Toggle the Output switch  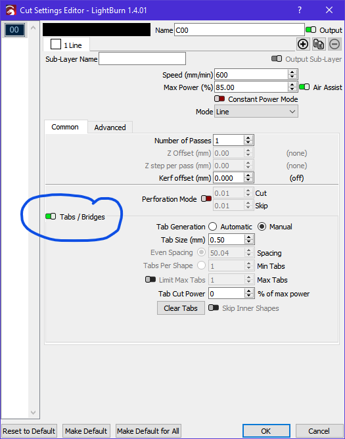tap(311, 30)
